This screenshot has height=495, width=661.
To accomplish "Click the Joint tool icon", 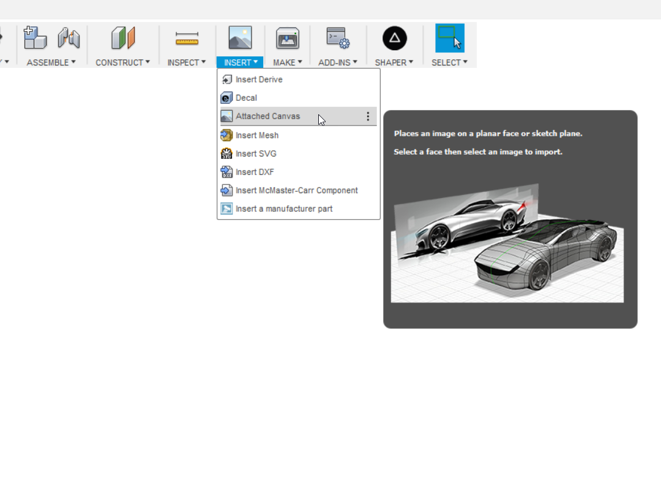I will click(69, 38).
